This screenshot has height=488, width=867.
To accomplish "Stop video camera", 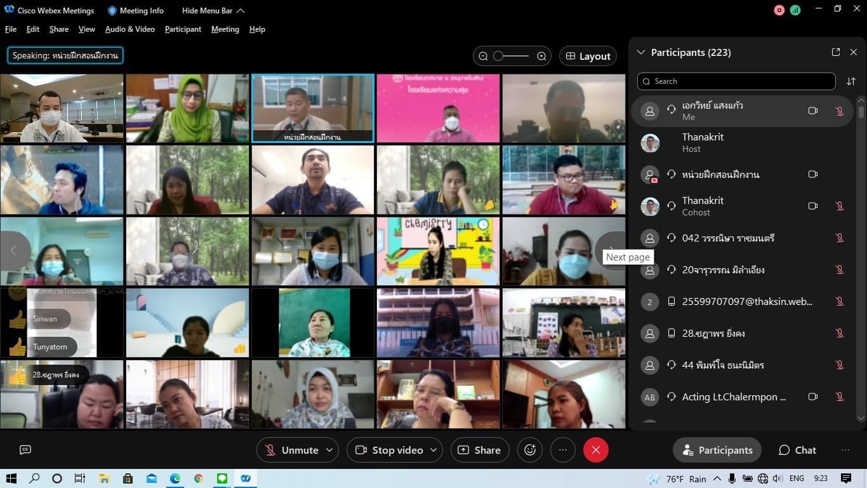I will 389,450.
